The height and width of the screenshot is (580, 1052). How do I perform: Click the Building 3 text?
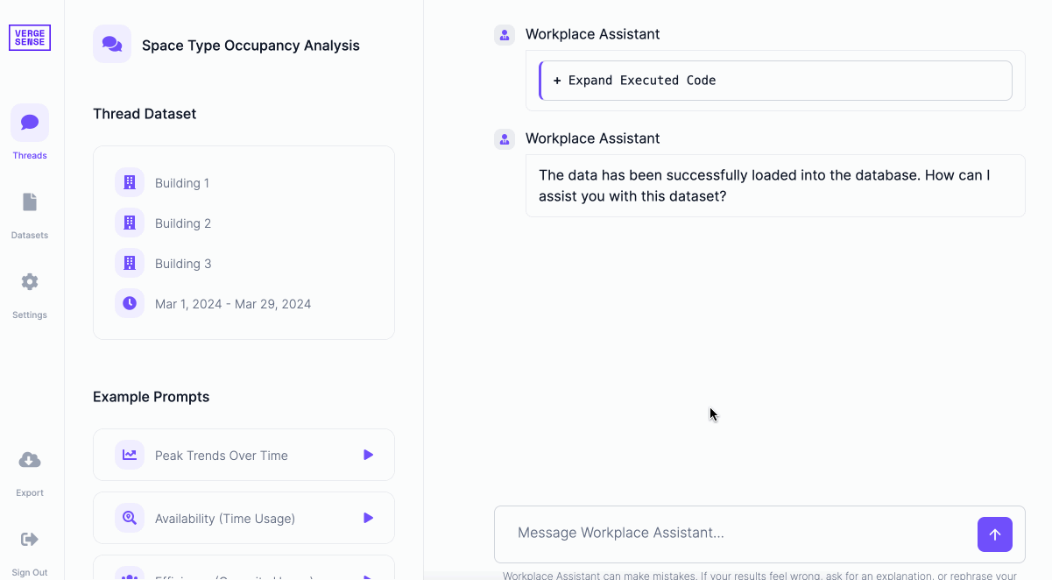[183, 264]
